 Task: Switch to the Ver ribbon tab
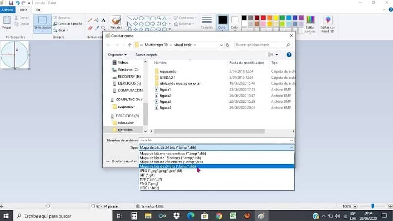pyautogui.click(x=38, y=10)
